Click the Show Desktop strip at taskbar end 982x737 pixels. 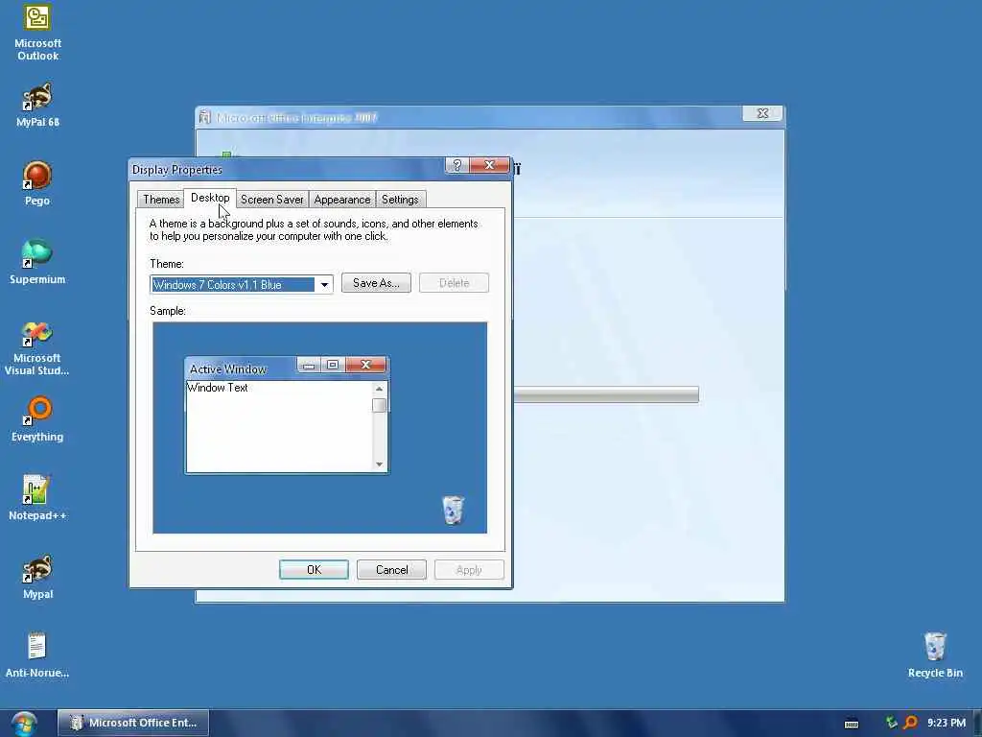tap(977, 724)
